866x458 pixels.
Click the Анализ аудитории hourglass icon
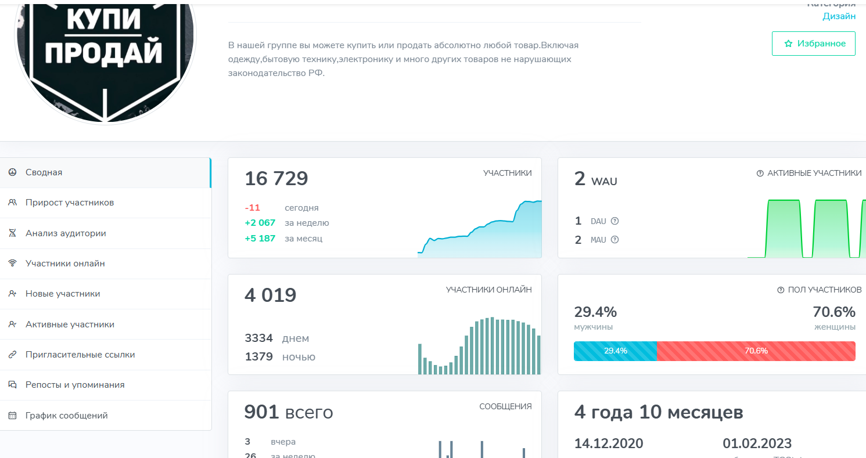12,233
